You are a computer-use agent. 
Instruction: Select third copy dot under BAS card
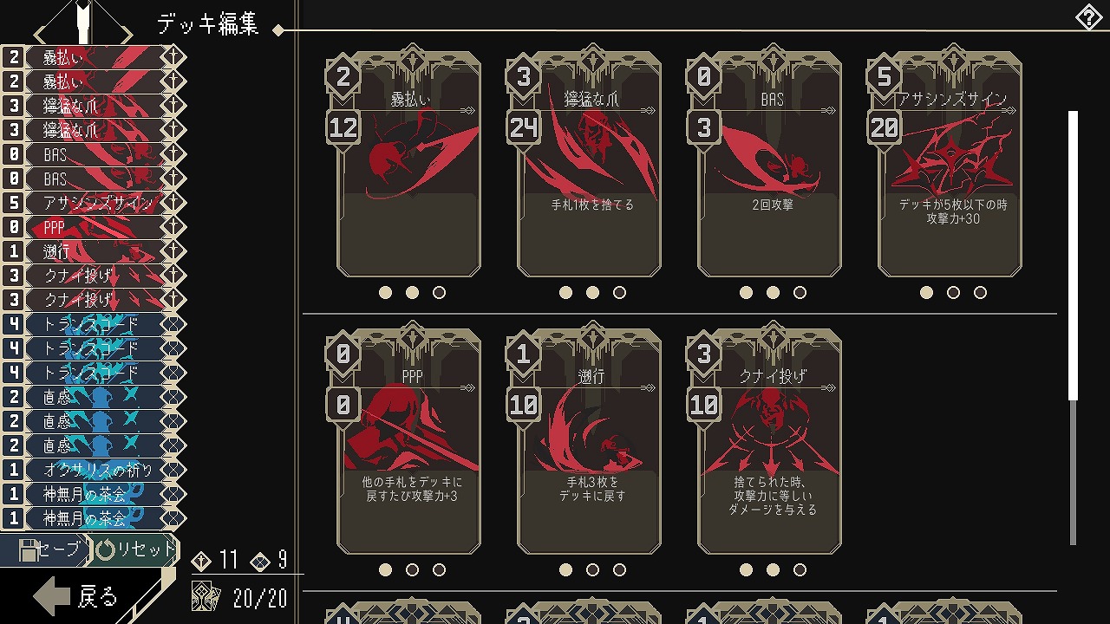[x=800, y=293]
